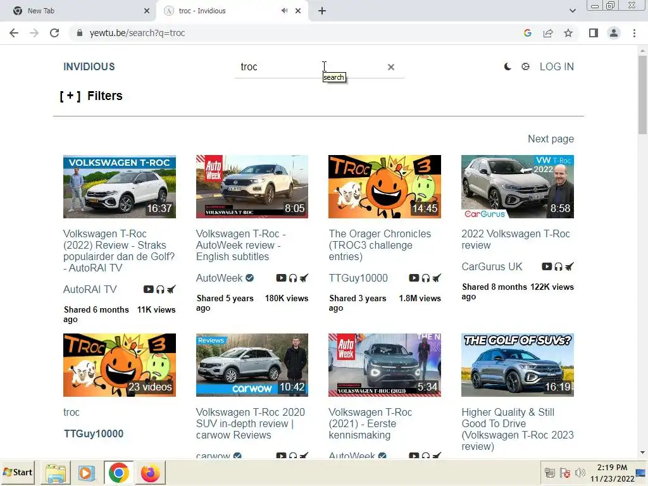Image resolution: width=648 pixels, height=486 pixels.
Task: Watch on YouTube icon for AutoWeek 180K views video
Action: [281, 278]
